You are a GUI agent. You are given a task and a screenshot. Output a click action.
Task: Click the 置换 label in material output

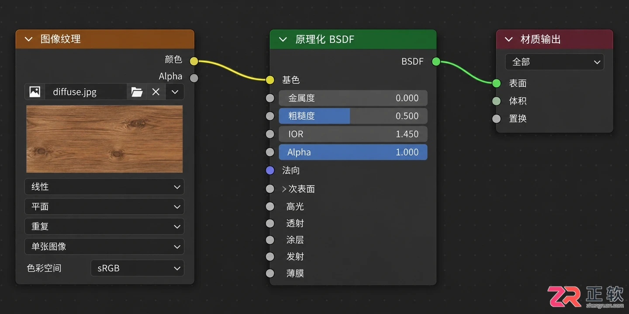click(x=518, y=119)
